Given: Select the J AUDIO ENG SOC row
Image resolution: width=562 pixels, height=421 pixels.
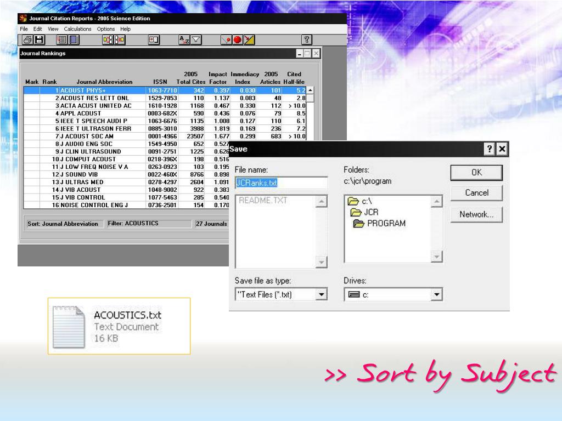Looking at the screenshot, I should (126, 144).
